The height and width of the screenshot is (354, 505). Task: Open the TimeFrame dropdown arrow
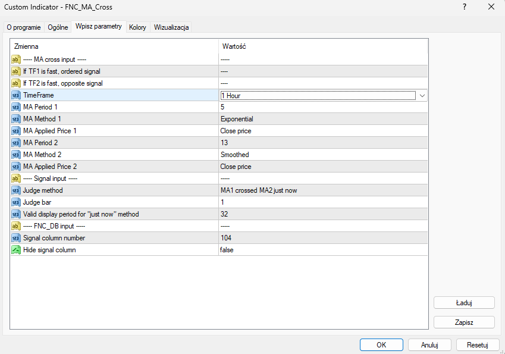(422, 95)
